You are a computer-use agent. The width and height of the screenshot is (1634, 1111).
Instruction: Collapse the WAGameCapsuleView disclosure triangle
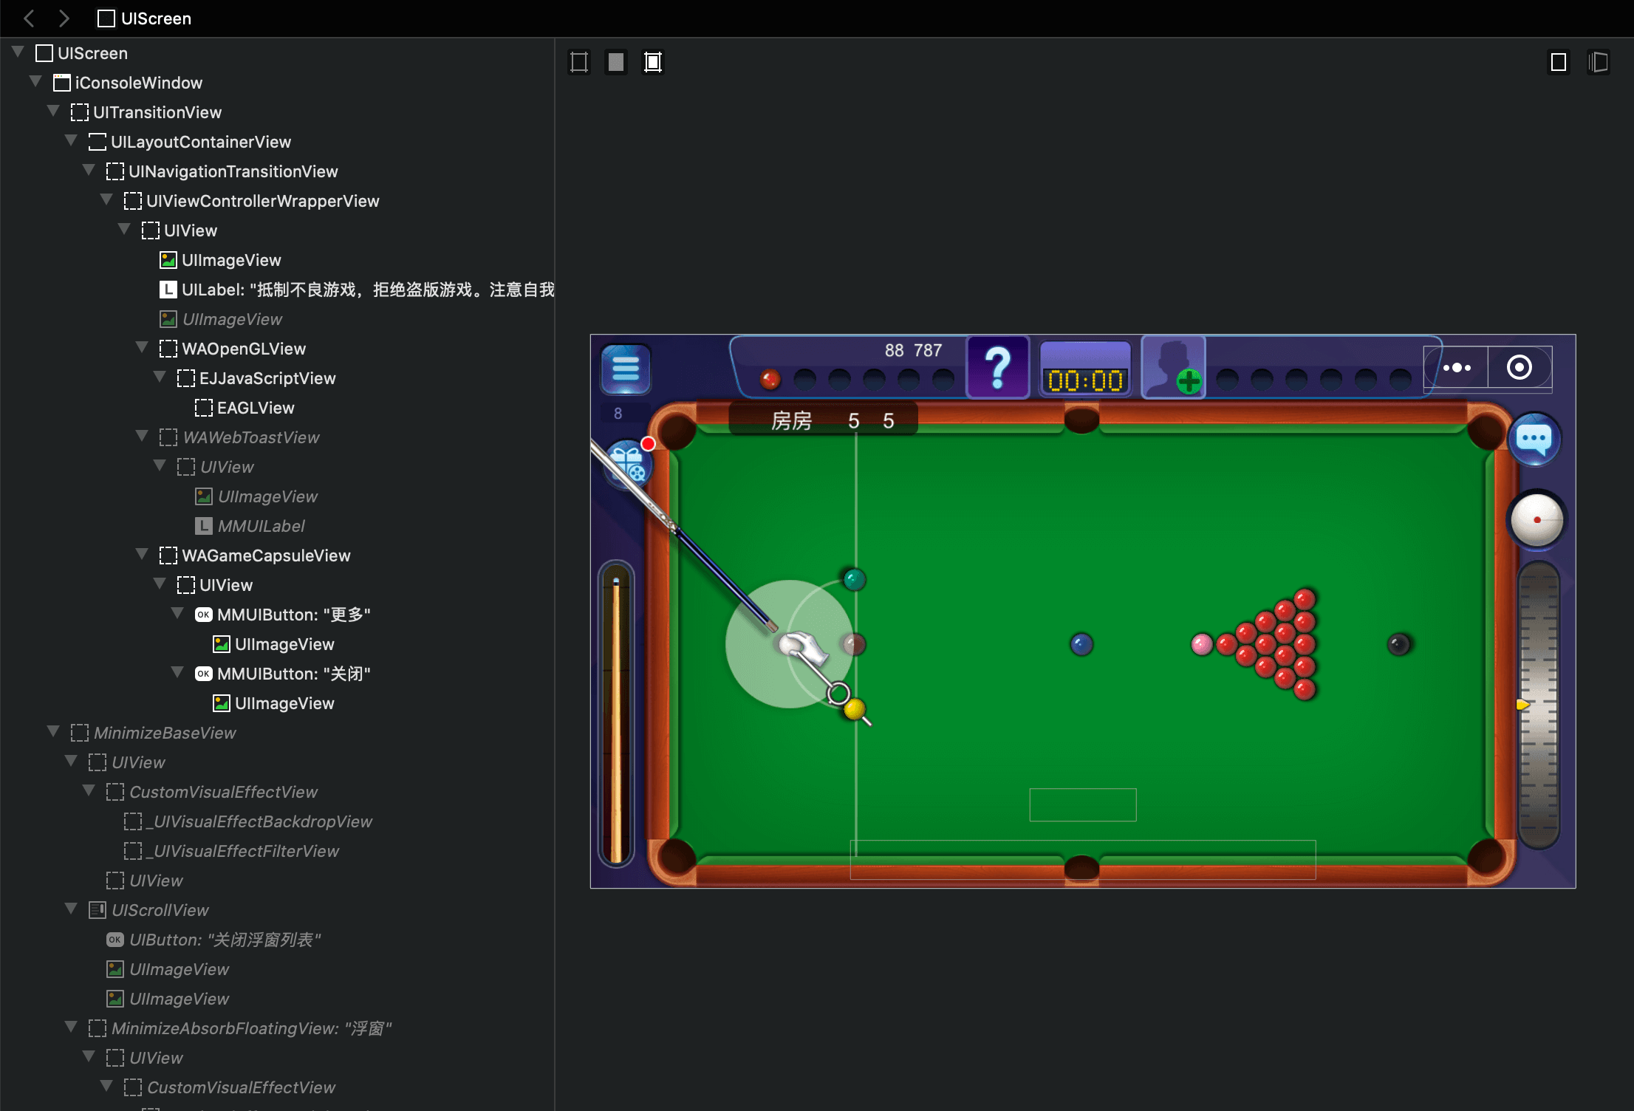point(142,555)
